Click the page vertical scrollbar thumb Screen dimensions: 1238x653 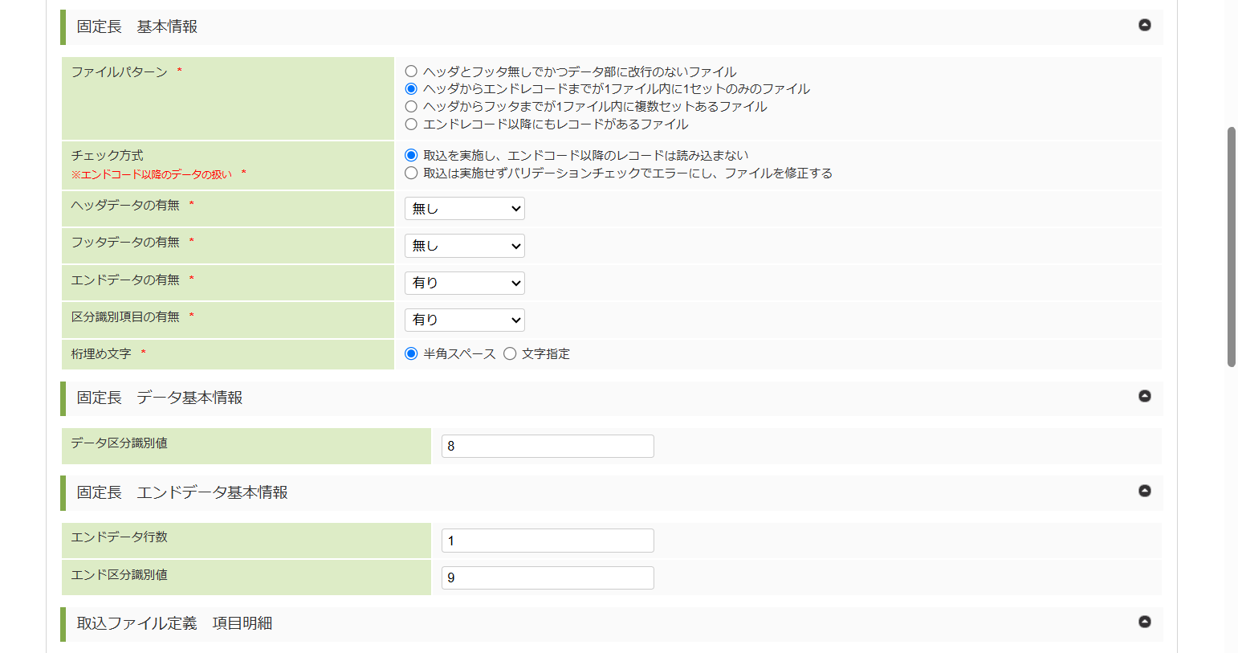pos(1232,247)
